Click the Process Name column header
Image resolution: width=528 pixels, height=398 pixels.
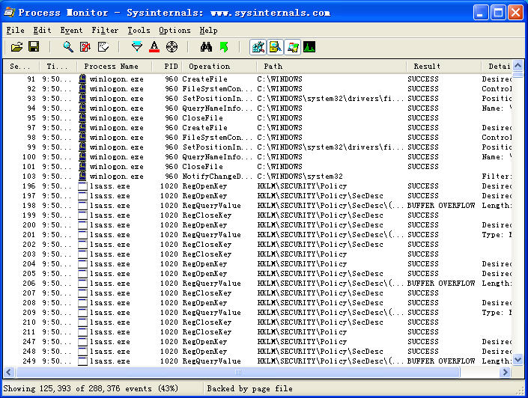[114, 67]
